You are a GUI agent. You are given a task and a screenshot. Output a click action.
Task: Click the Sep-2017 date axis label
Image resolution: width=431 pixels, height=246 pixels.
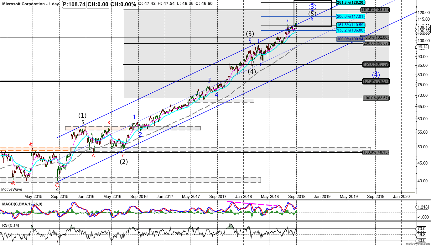pos(218,196)
